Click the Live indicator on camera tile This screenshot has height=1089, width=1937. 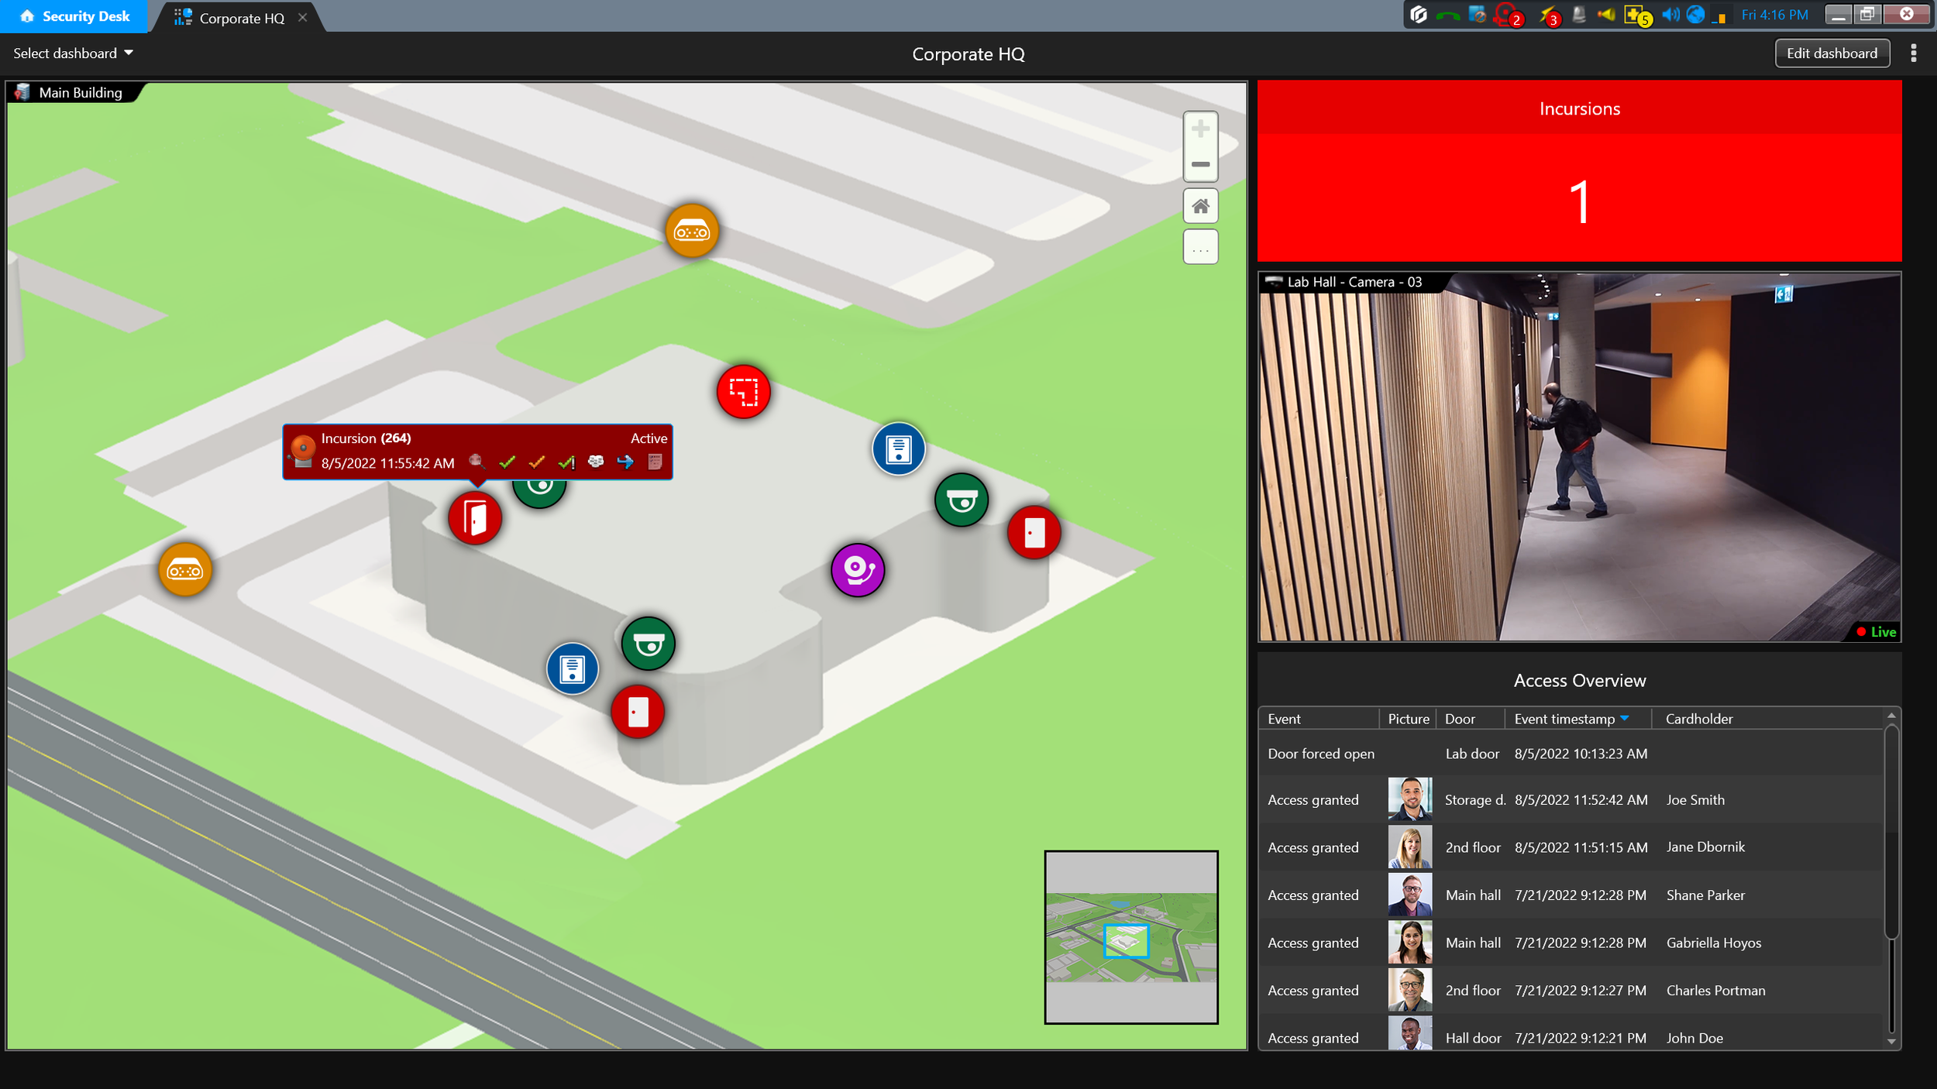(x=1877, y=632)
